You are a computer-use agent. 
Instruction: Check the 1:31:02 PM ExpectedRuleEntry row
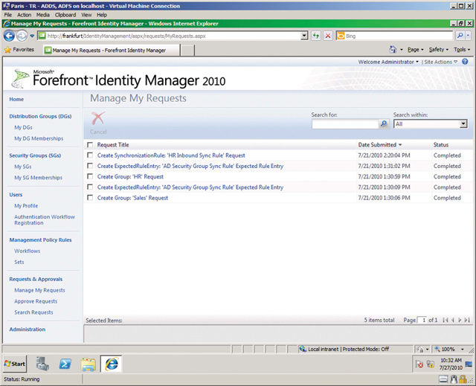90,166
